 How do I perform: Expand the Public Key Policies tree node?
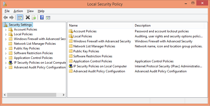pyautogui.click(x=6, y=49)
